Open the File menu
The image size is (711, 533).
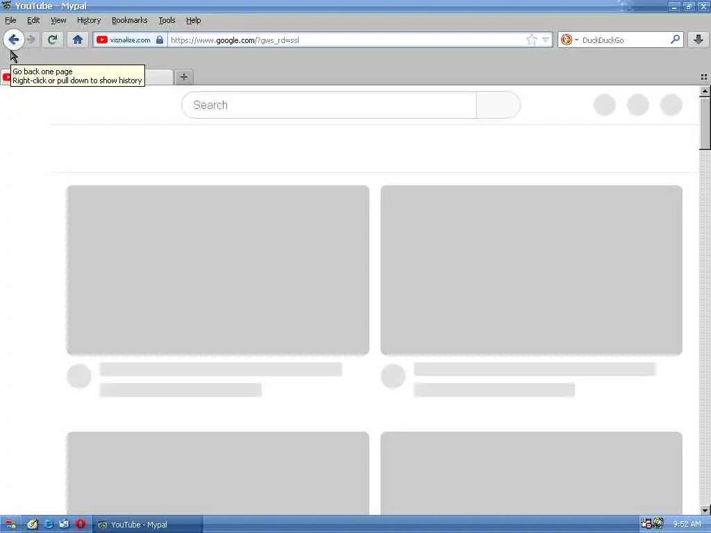(10, 20)
